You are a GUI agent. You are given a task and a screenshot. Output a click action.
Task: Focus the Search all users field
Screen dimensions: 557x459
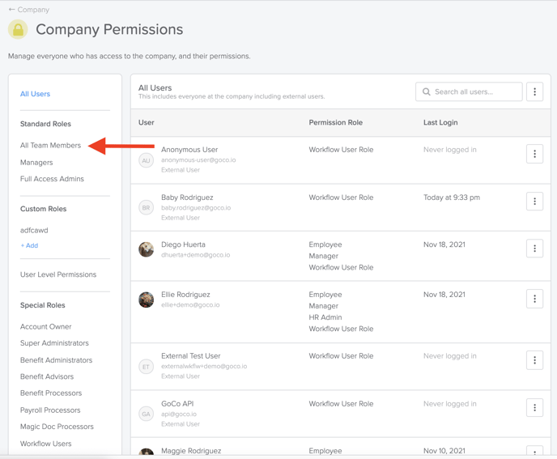coord(469,91)
